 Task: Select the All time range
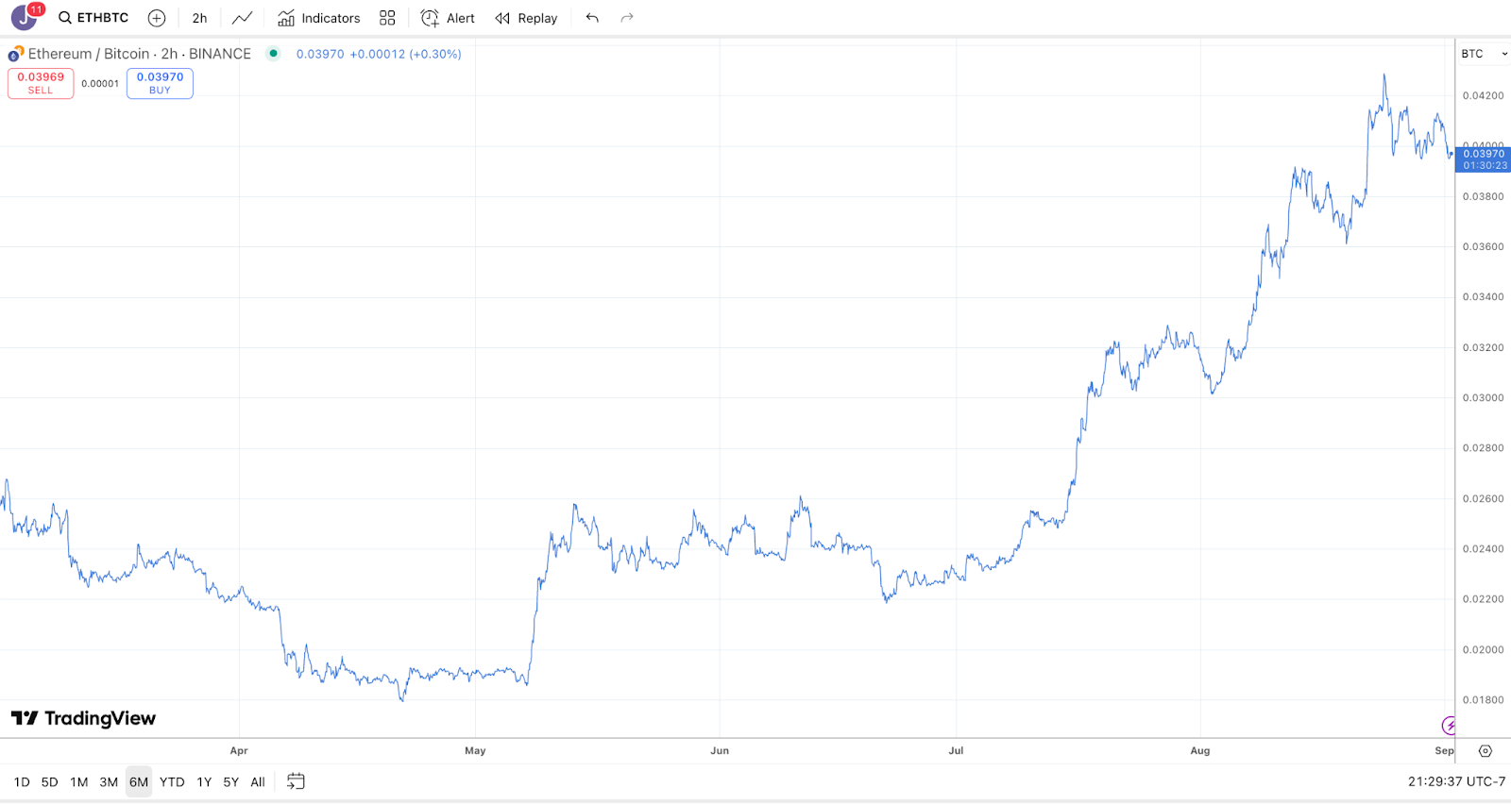[258, 781]
